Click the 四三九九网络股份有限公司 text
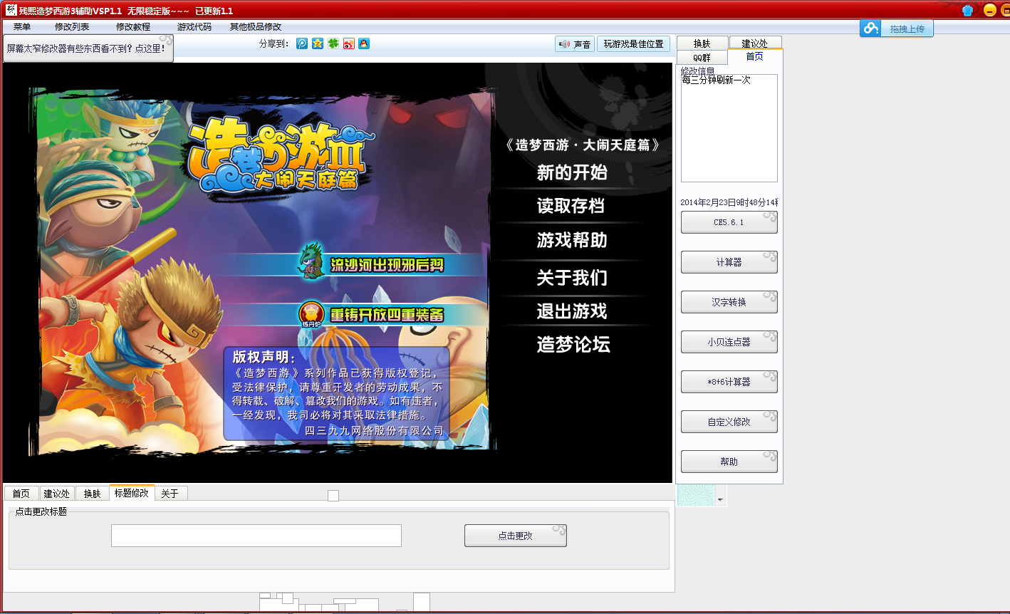Viewport: 1010px width, 614px height. [x=374, y=431]
